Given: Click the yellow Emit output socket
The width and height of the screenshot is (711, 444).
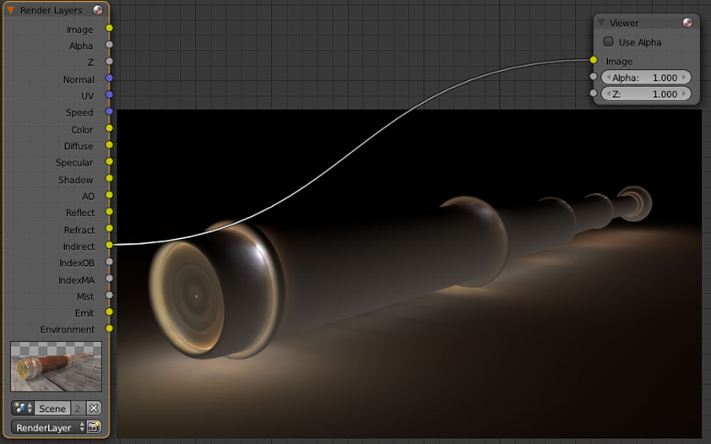Looking at the screenshot, I should pyautogui.click(x=109, y=312).
